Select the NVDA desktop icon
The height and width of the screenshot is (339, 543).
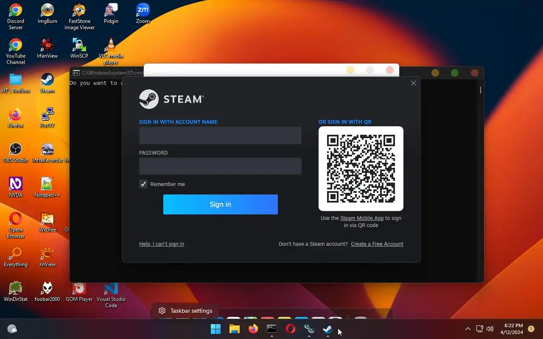(16, 188)
